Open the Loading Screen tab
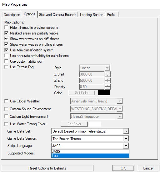Viewport: 160px width, 172px height. (x=92, y=15)
